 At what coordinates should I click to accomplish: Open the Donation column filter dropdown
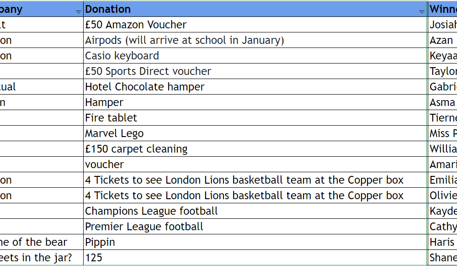click(422, 12)
